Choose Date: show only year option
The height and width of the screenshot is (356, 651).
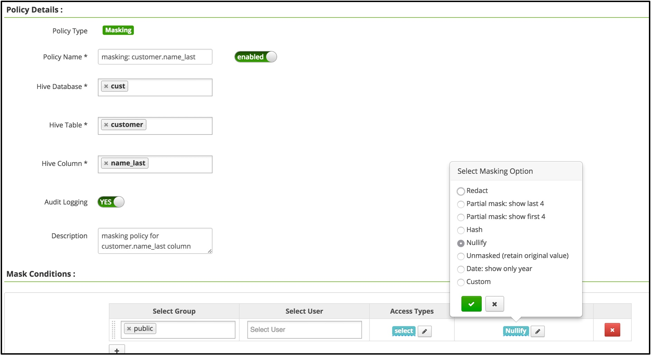point(461,269)
